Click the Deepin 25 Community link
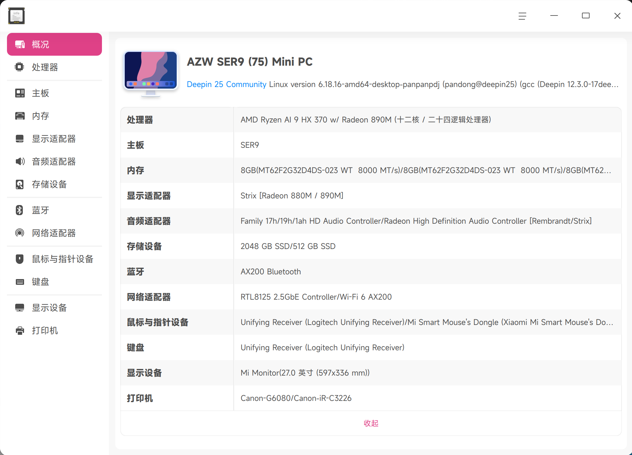This screenshot has width=632, height=455. click(226, 84)
